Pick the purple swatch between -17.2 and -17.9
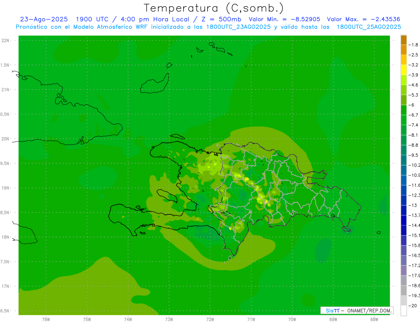Viewport: 420px width, 324px height. pos(404,270)
